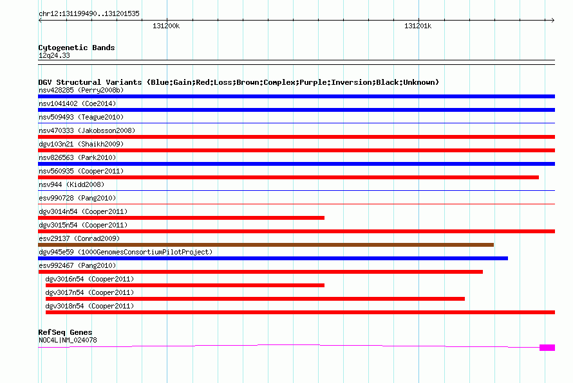The width and height of the screenshot is (573, 383).
Task: Click the dgv3015n54 (Cooper2011) label
Action: [83, 225]
